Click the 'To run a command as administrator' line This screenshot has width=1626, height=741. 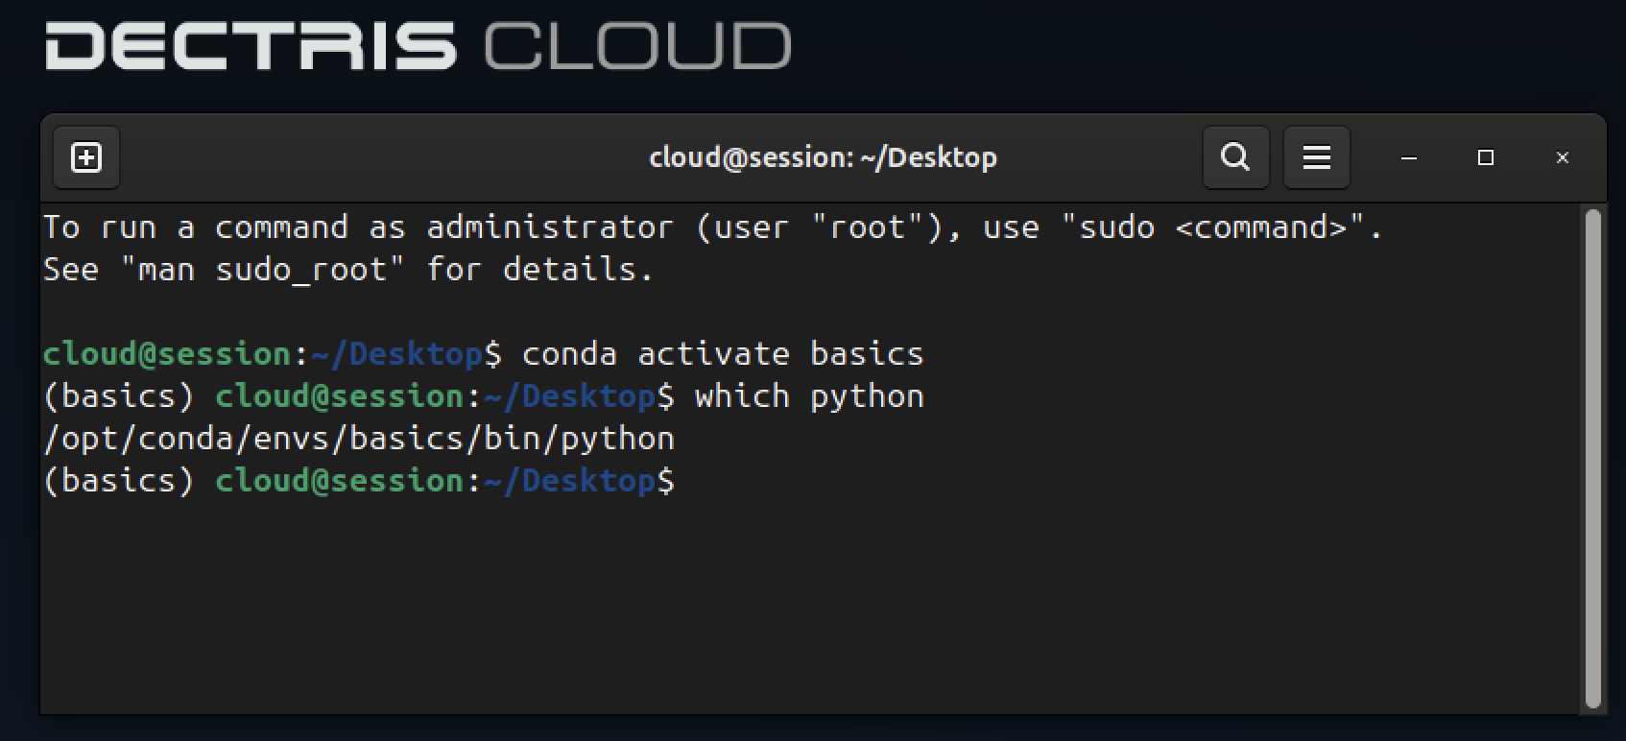(x=357, y=227)
